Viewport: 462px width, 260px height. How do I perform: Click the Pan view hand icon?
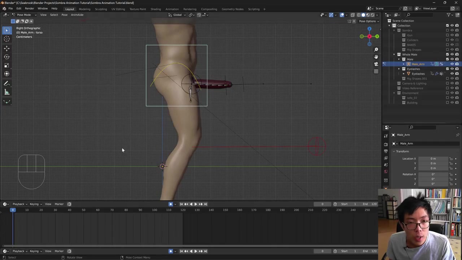click(376, 57)
